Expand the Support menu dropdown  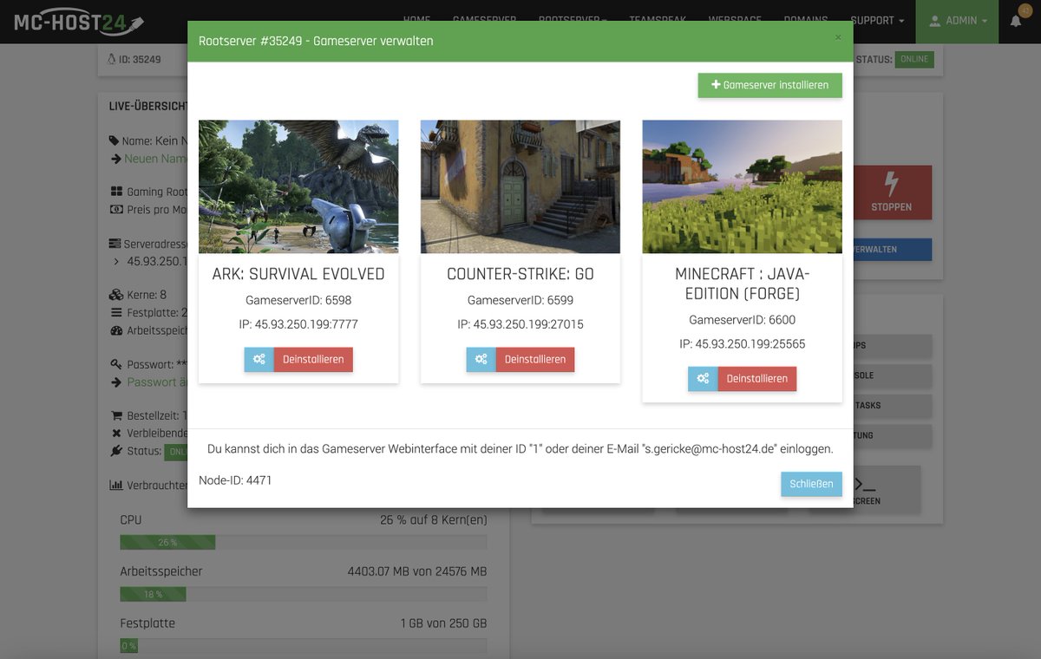click(x=877, y=21)
